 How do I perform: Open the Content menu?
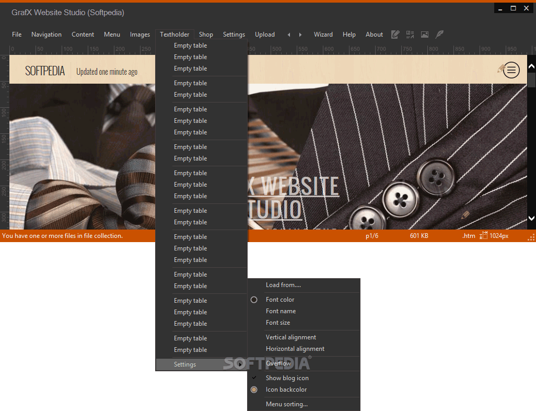83,35
